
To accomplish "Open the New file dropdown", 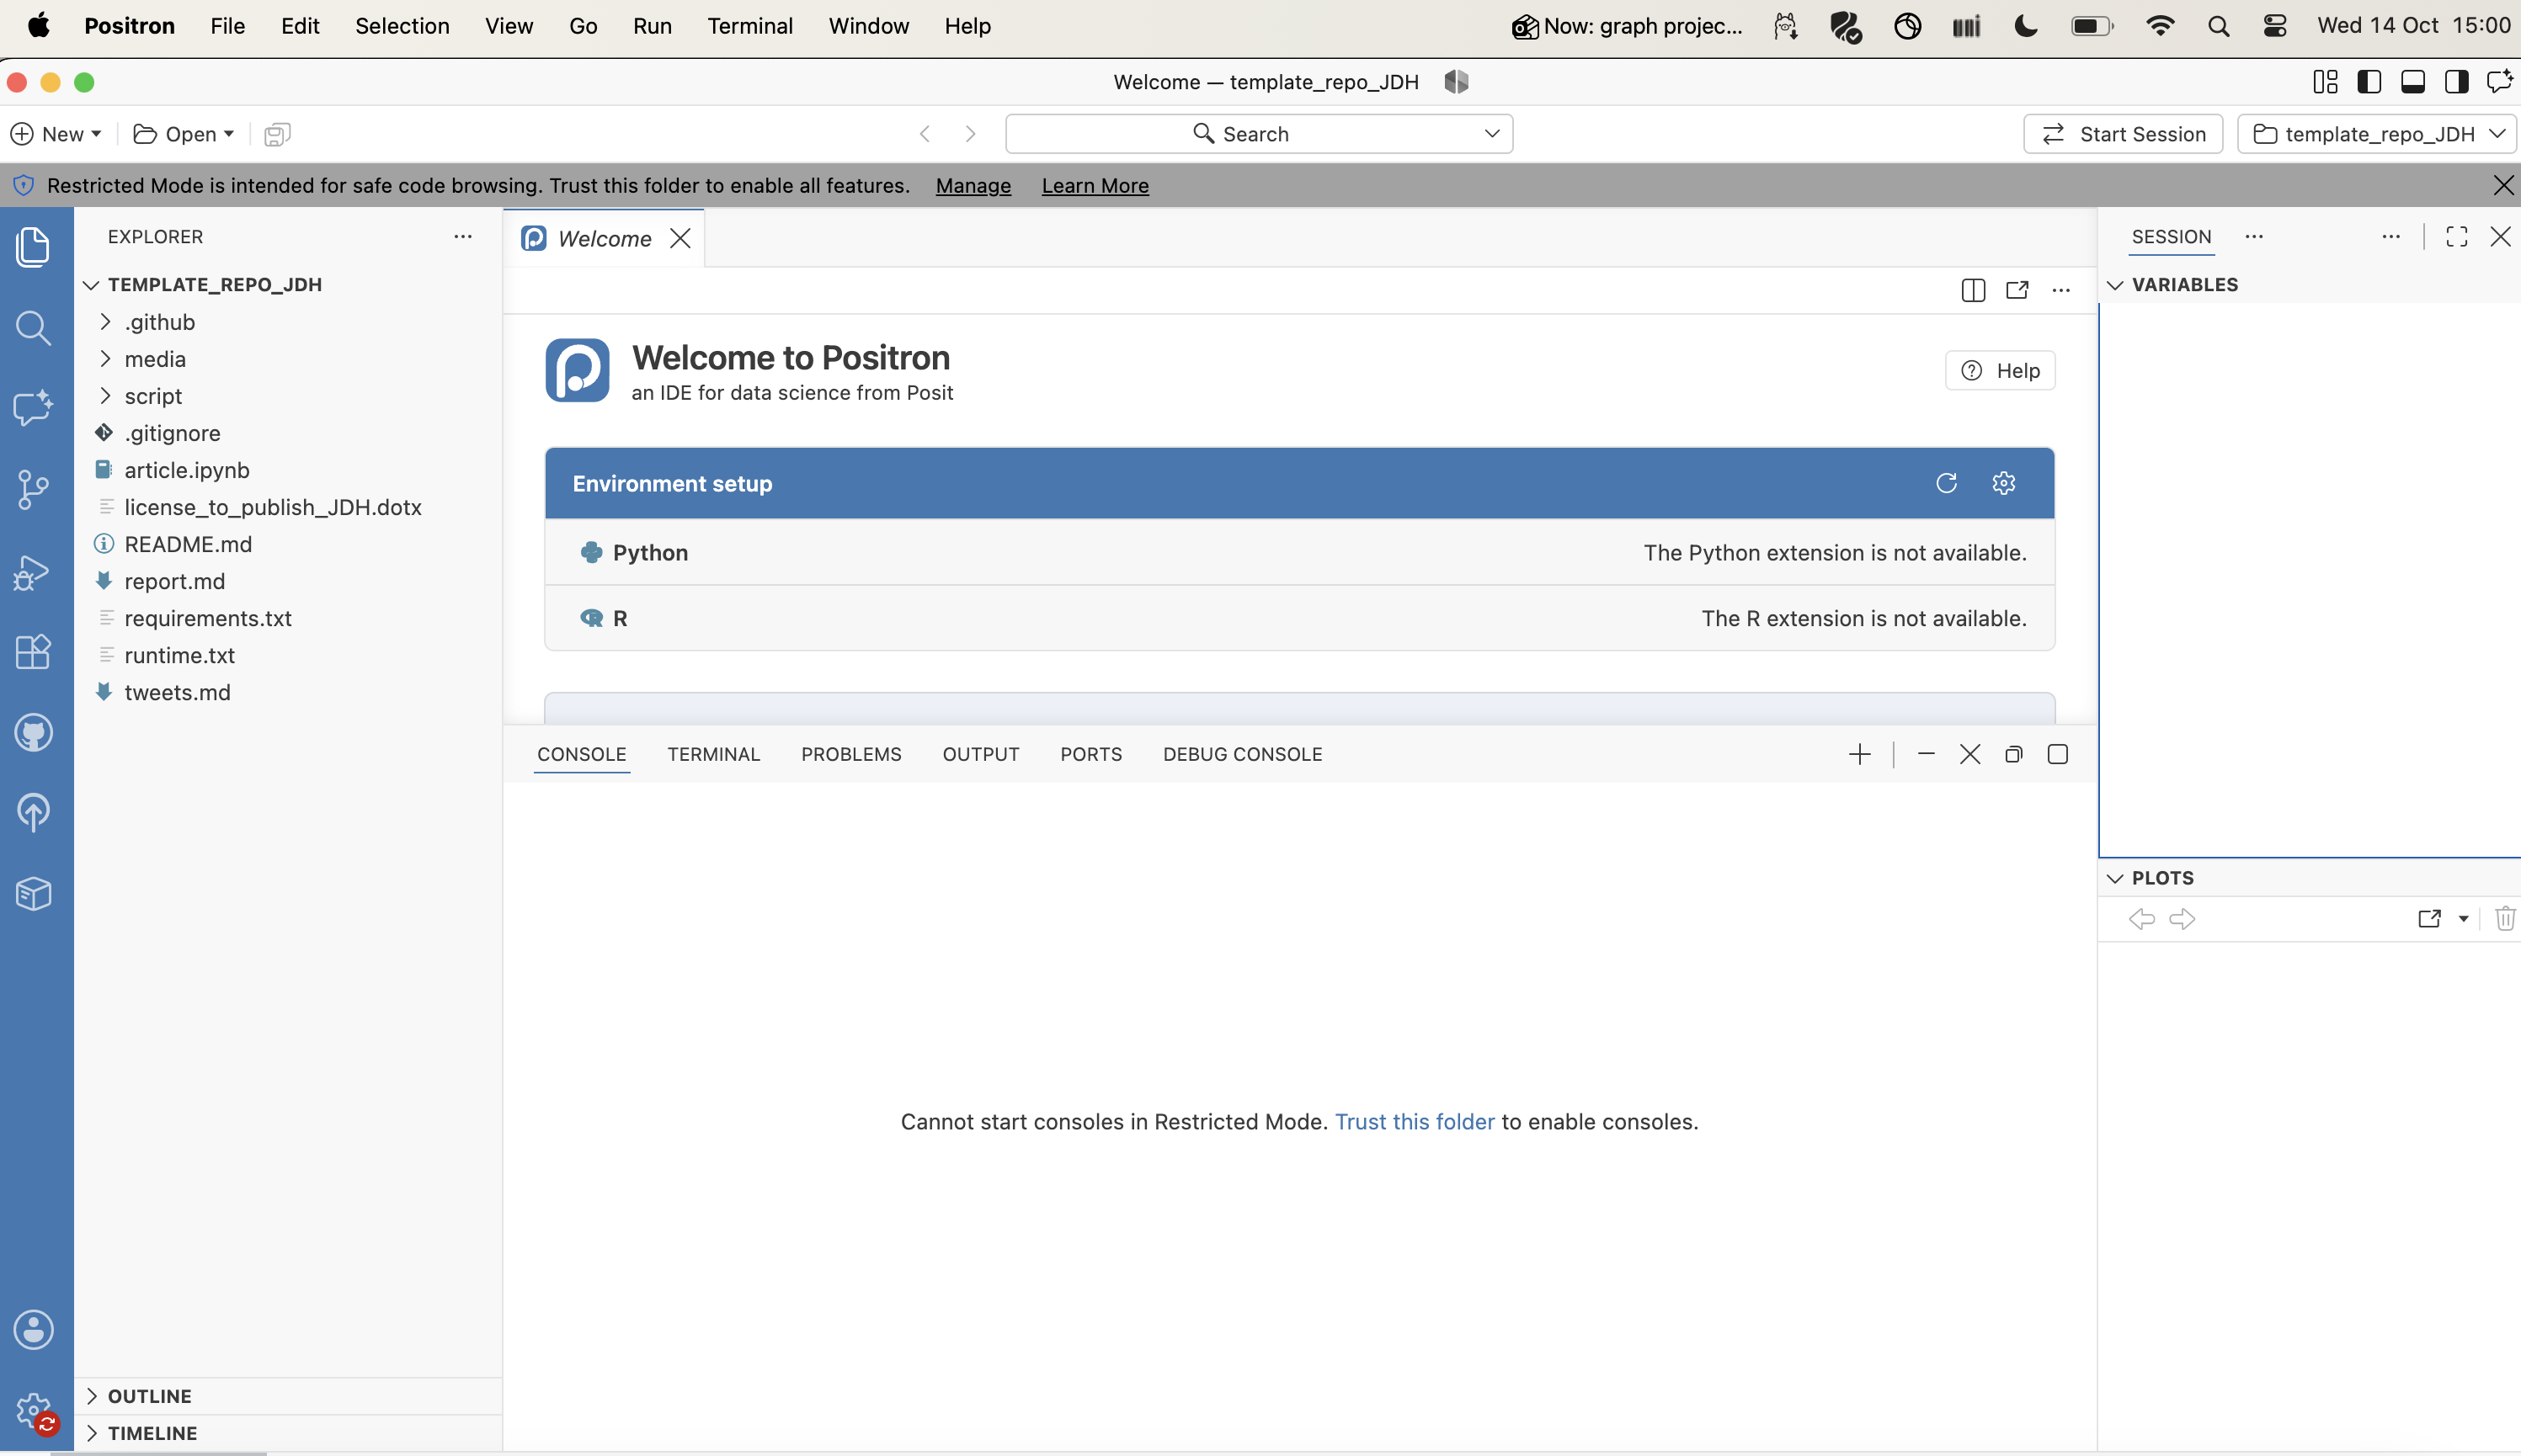I will pos(56,134).
